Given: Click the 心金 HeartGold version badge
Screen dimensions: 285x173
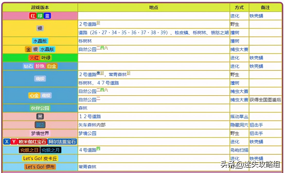Looking at the screenshot, I should click(x=34, y=96).
